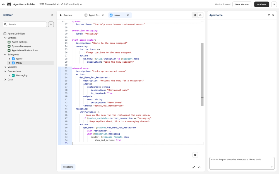279x174 pixels.
Task: Go back using the left arrow
Action: [x=3, y=4]
